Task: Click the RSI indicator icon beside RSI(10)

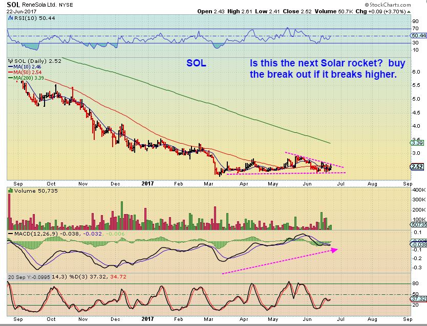Action: point(10,18)
